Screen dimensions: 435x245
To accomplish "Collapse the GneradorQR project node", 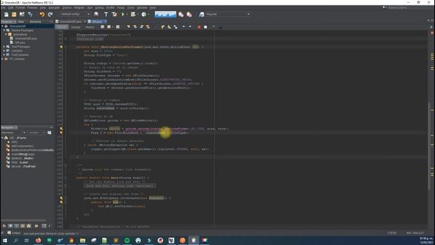I will (x=3, y=26).
